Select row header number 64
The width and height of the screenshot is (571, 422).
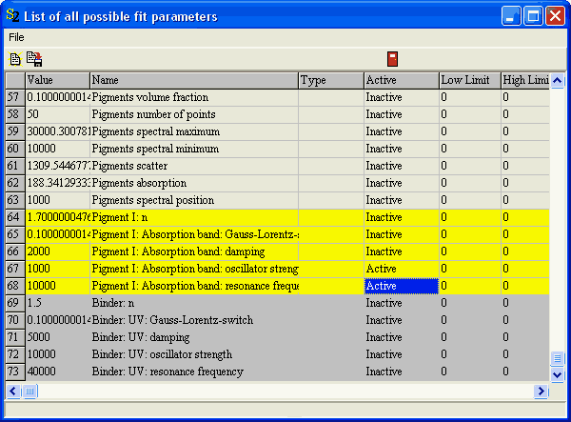coord(14,217)
